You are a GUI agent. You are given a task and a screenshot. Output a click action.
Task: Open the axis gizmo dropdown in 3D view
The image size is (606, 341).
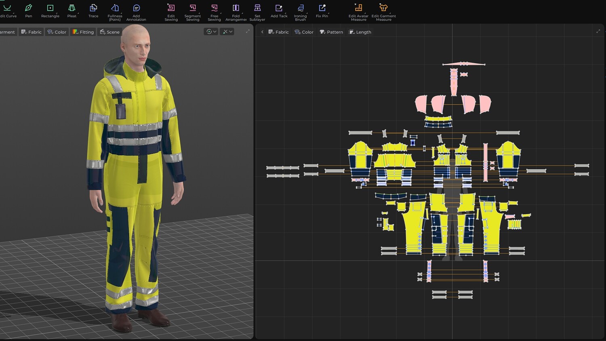click(227, 32)
